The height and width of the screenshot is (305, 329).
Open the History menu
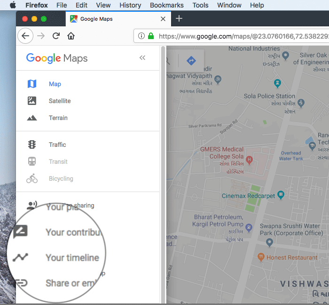tap(130, 5)
